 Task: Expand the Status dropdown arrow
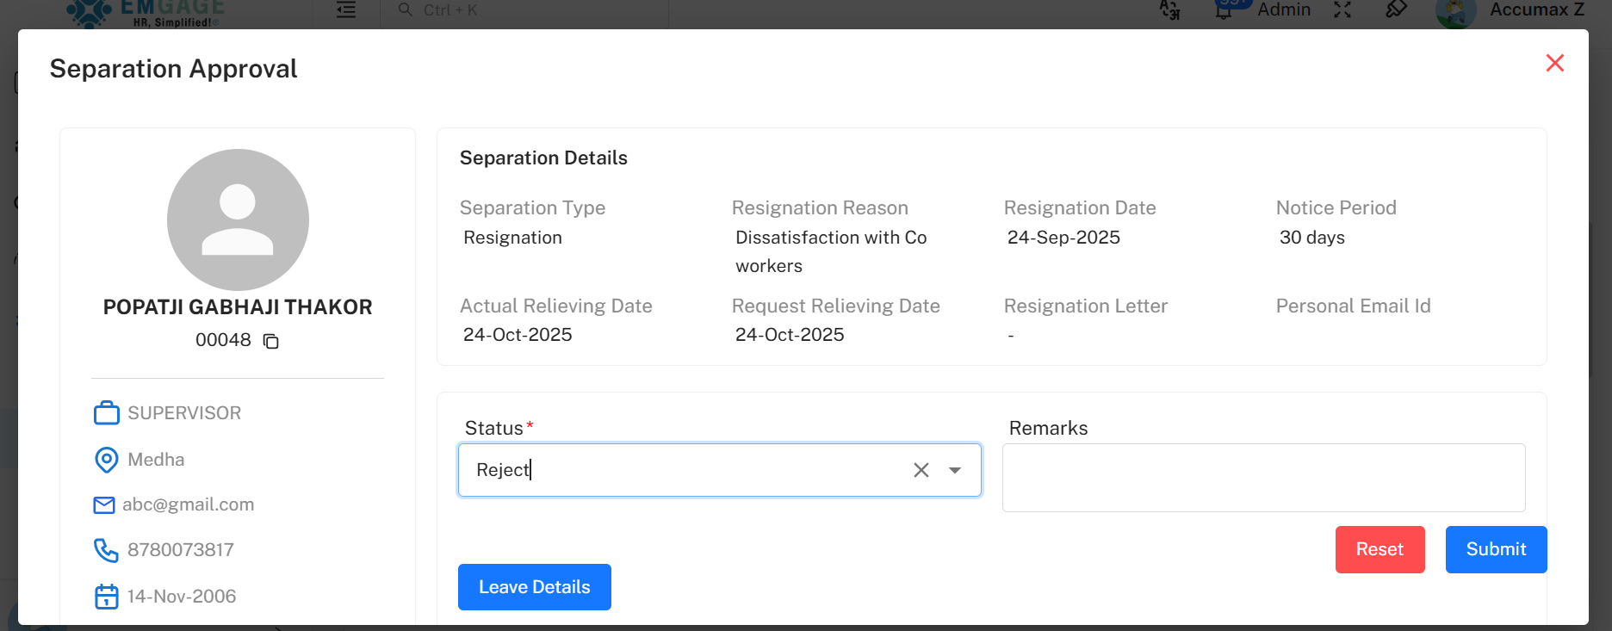954,470
